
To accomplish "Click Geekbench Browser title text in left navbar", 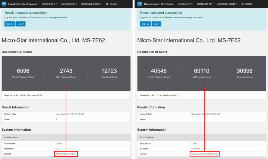I will (24, 4).
